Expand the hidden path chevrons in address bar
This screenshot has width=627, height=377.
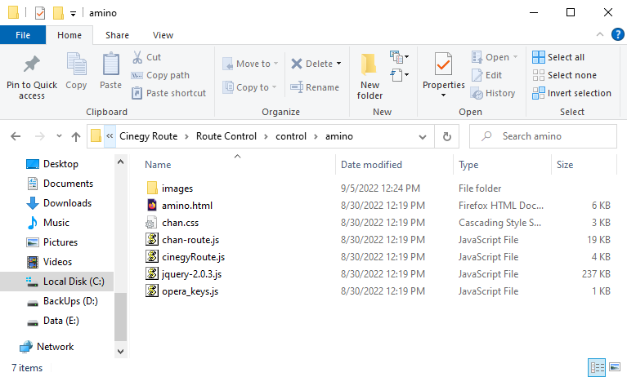point(110,136)
